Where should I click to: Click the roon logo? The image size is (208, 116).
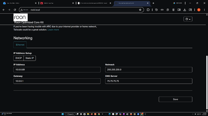point(20,17)
